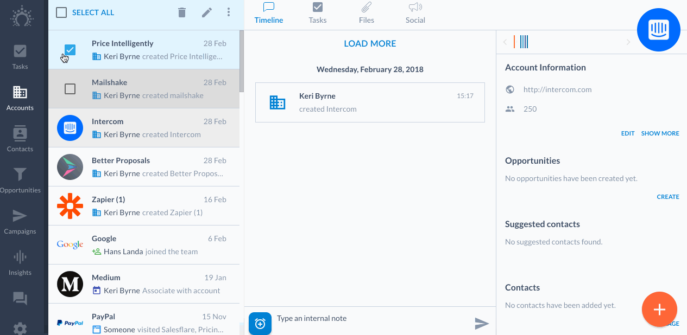Image resolution: width=687 pixels, height=335 pixels.
Task: Click the trash delete icon
Action: point(182,12)
